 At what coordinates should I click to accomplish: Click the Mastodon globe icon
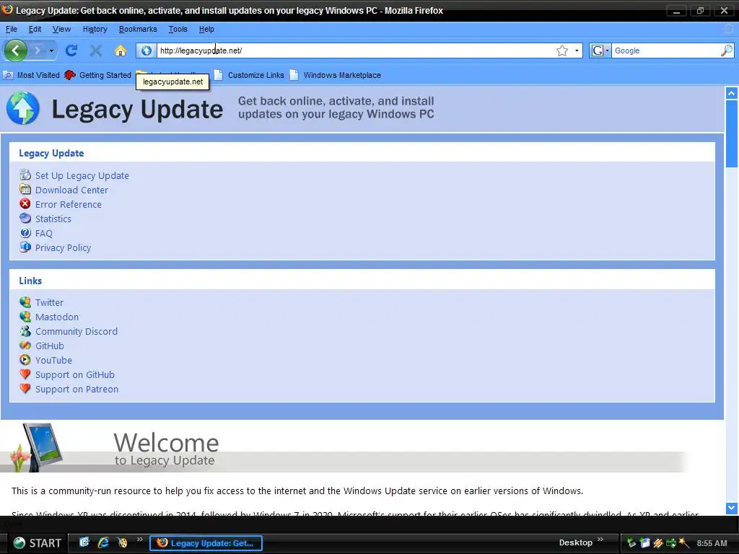(x=25, y=316)
